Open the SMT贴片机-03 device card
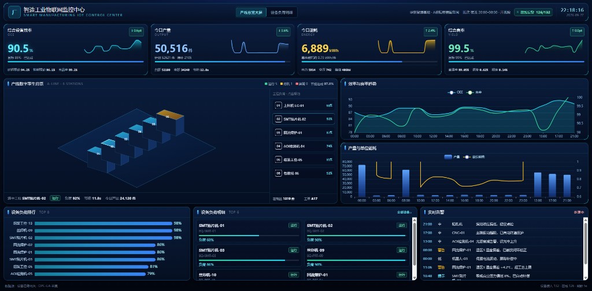Screen dimensions: 592x291 click(249, 256)
